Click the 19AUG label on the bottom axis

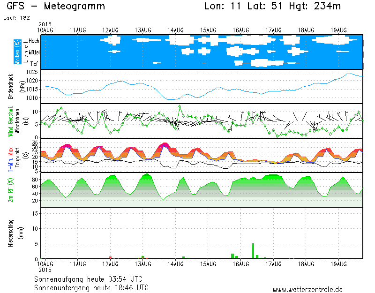[x=338, y=264]
